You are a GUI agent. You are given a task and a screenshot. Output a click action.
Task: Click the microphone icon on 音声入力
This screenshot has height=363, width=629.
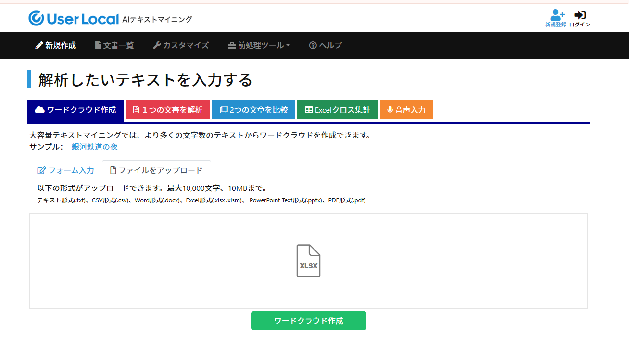tap(390, 109)
